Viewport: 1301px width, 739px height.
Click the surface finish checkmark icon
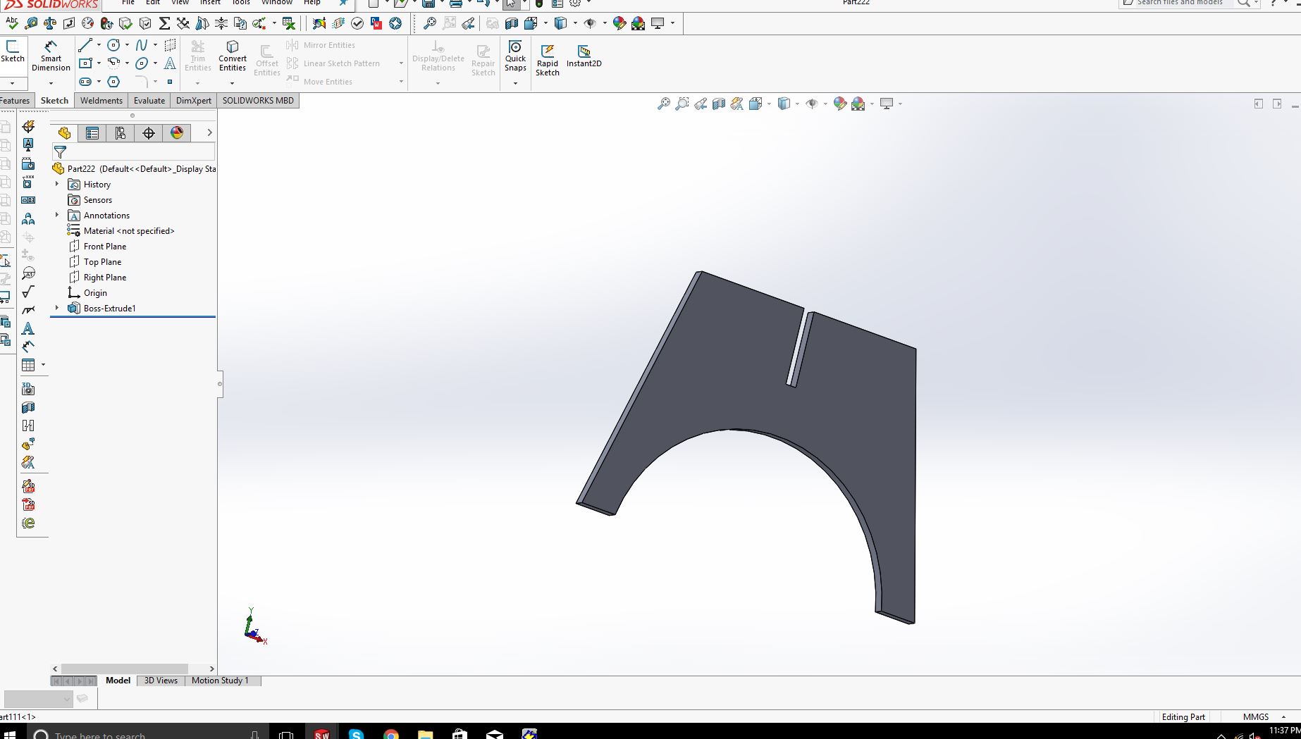pyautogui.click(x=28, y=292)
